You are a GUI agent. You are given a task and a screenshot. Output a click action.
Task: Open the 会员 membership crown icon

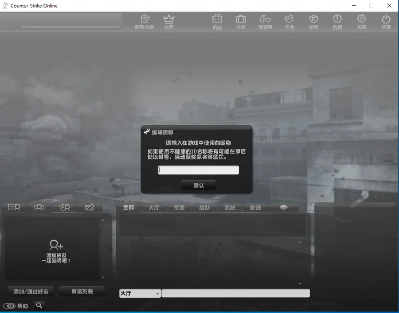tap(169, 22)
